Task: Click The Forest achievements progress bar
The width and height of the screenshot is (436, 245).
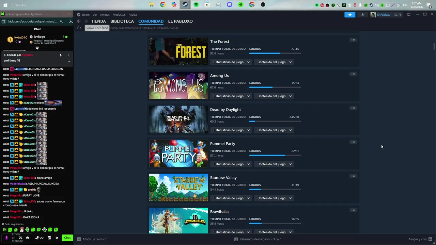Action: pyautogui.click(x=275, y=53)
